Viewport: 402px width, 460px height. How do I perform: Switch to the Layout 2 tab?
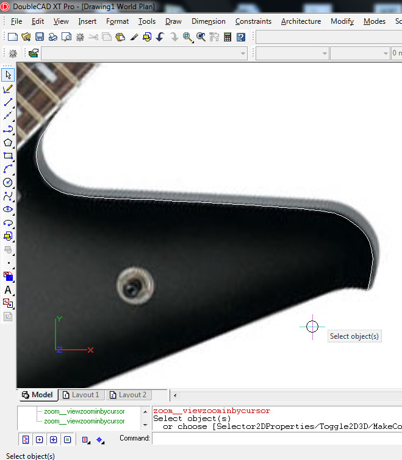(x=128, y=395)
